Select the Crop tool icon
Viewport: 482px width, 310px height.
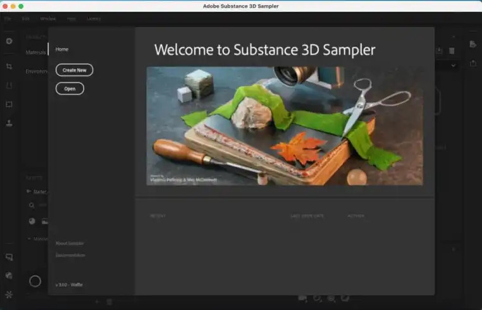pos(9,66)
